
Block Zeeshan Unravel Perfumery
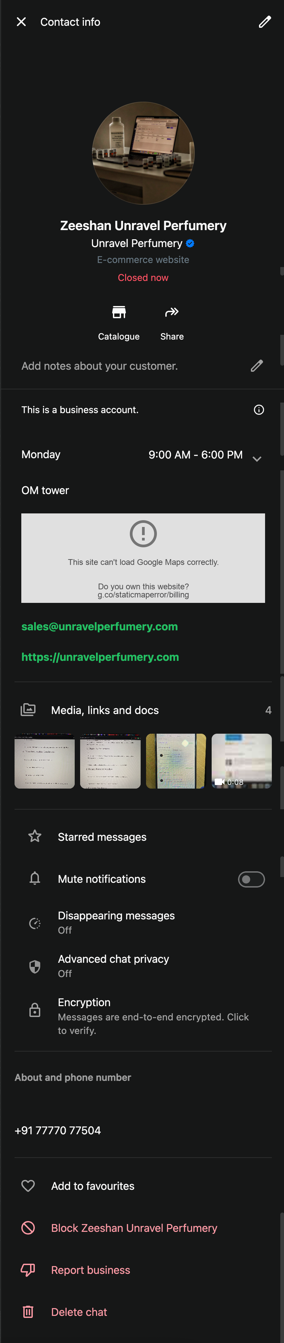coord(134,1228)
